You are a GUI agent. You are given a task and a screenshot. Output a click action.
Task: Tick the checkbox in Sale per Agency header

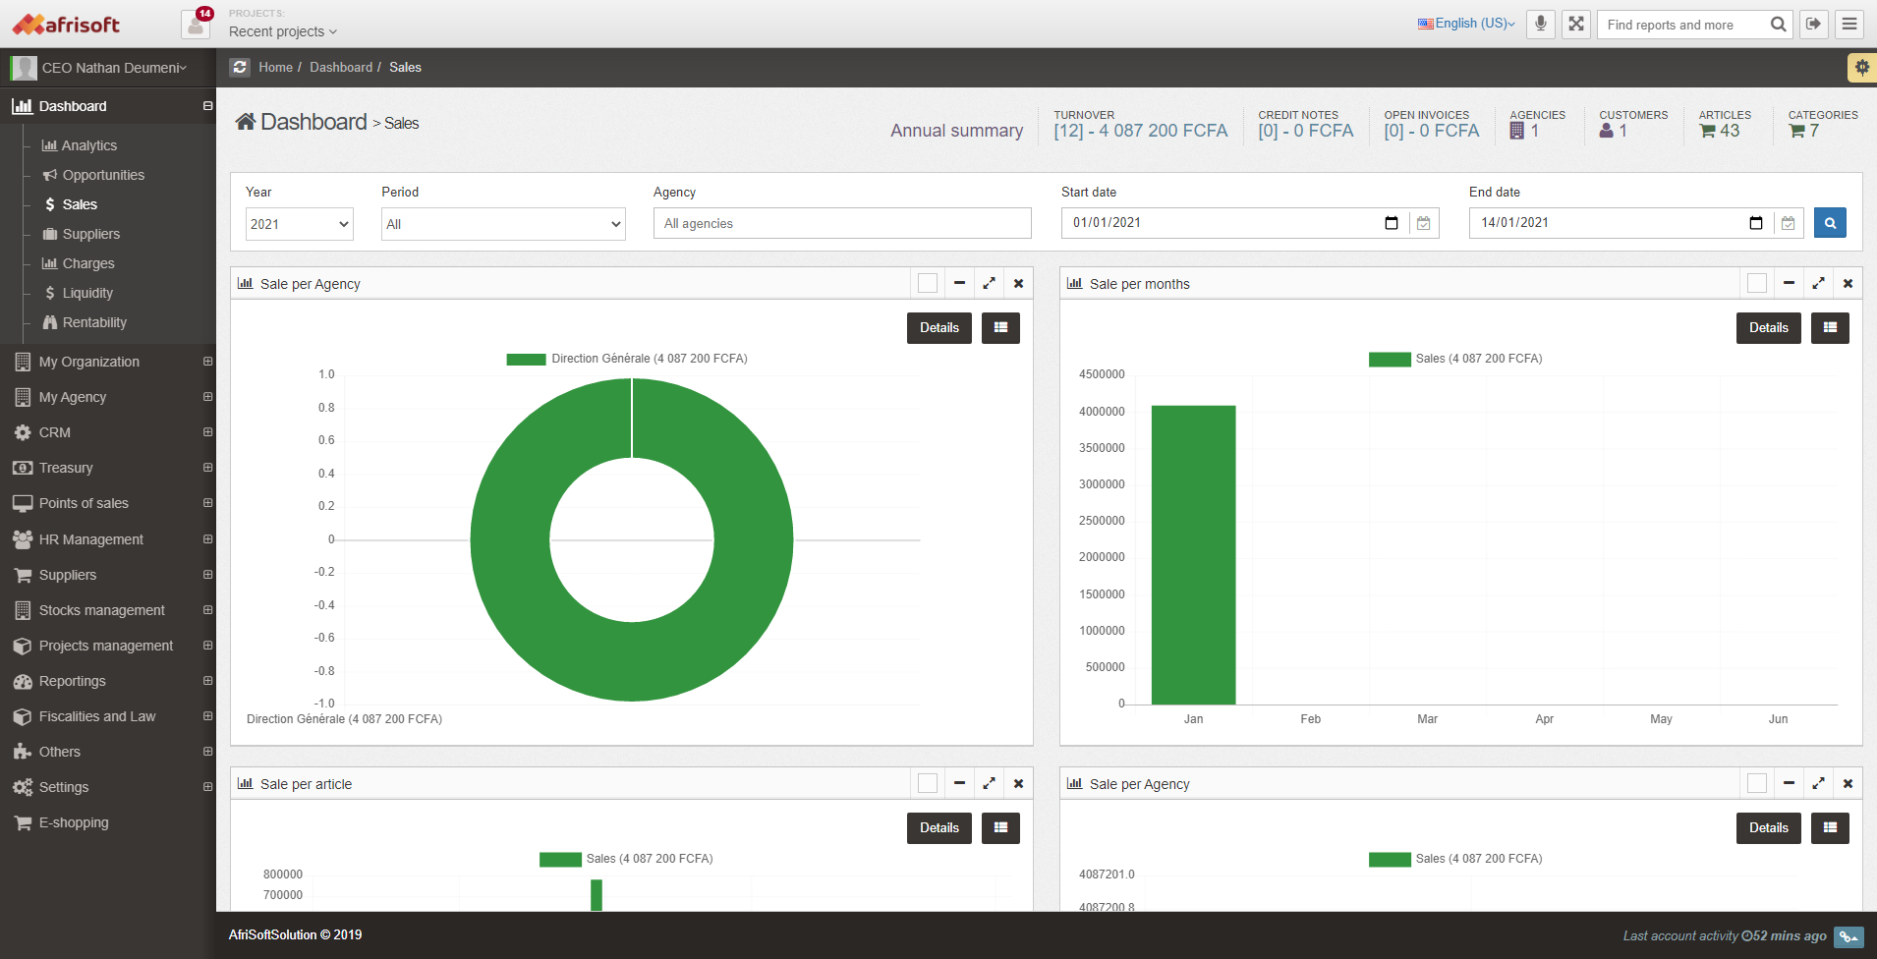(927, 284)
